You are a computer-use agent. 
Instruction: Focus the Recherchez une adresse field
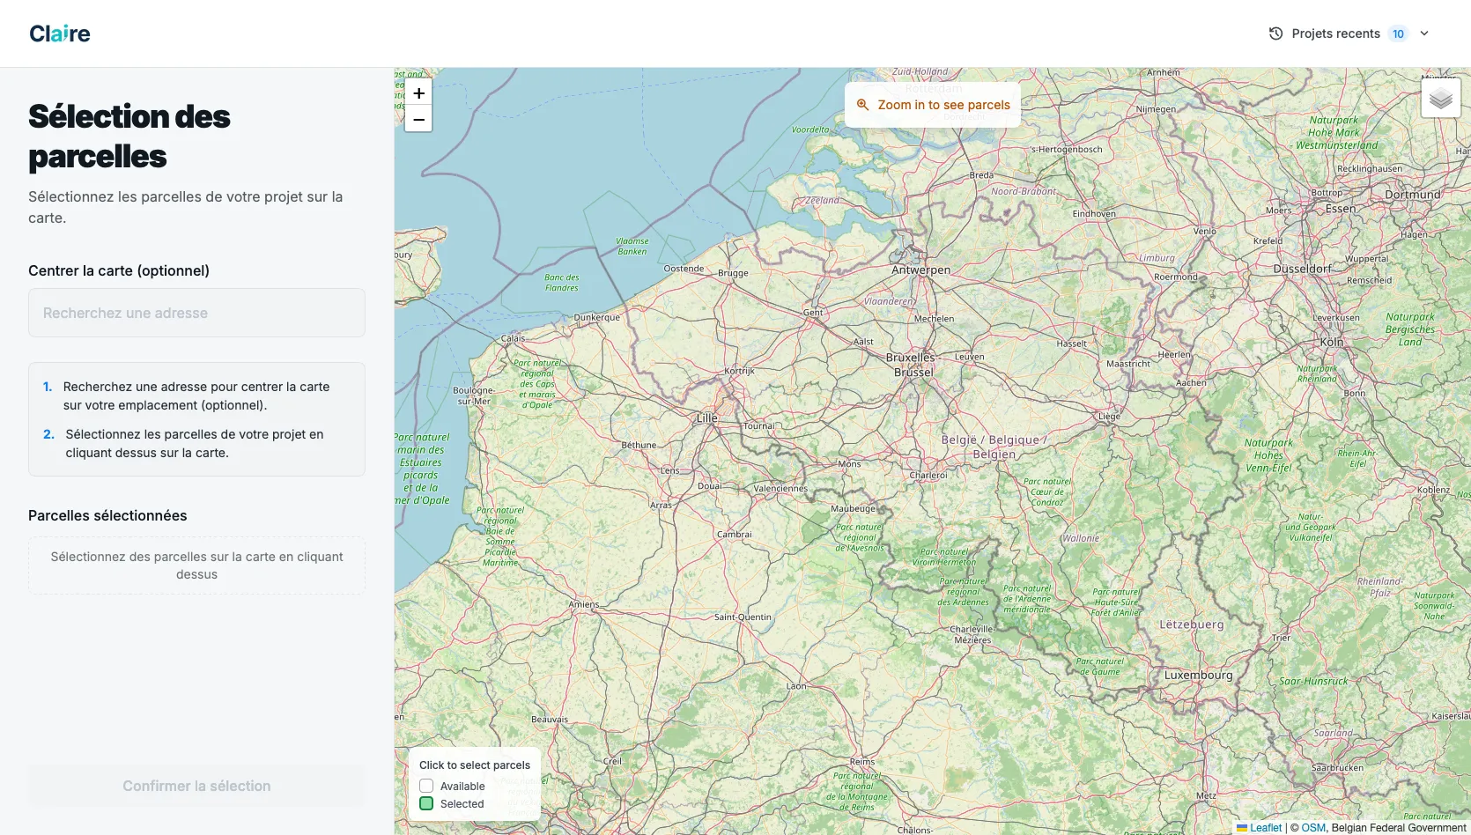click(196, 313)
